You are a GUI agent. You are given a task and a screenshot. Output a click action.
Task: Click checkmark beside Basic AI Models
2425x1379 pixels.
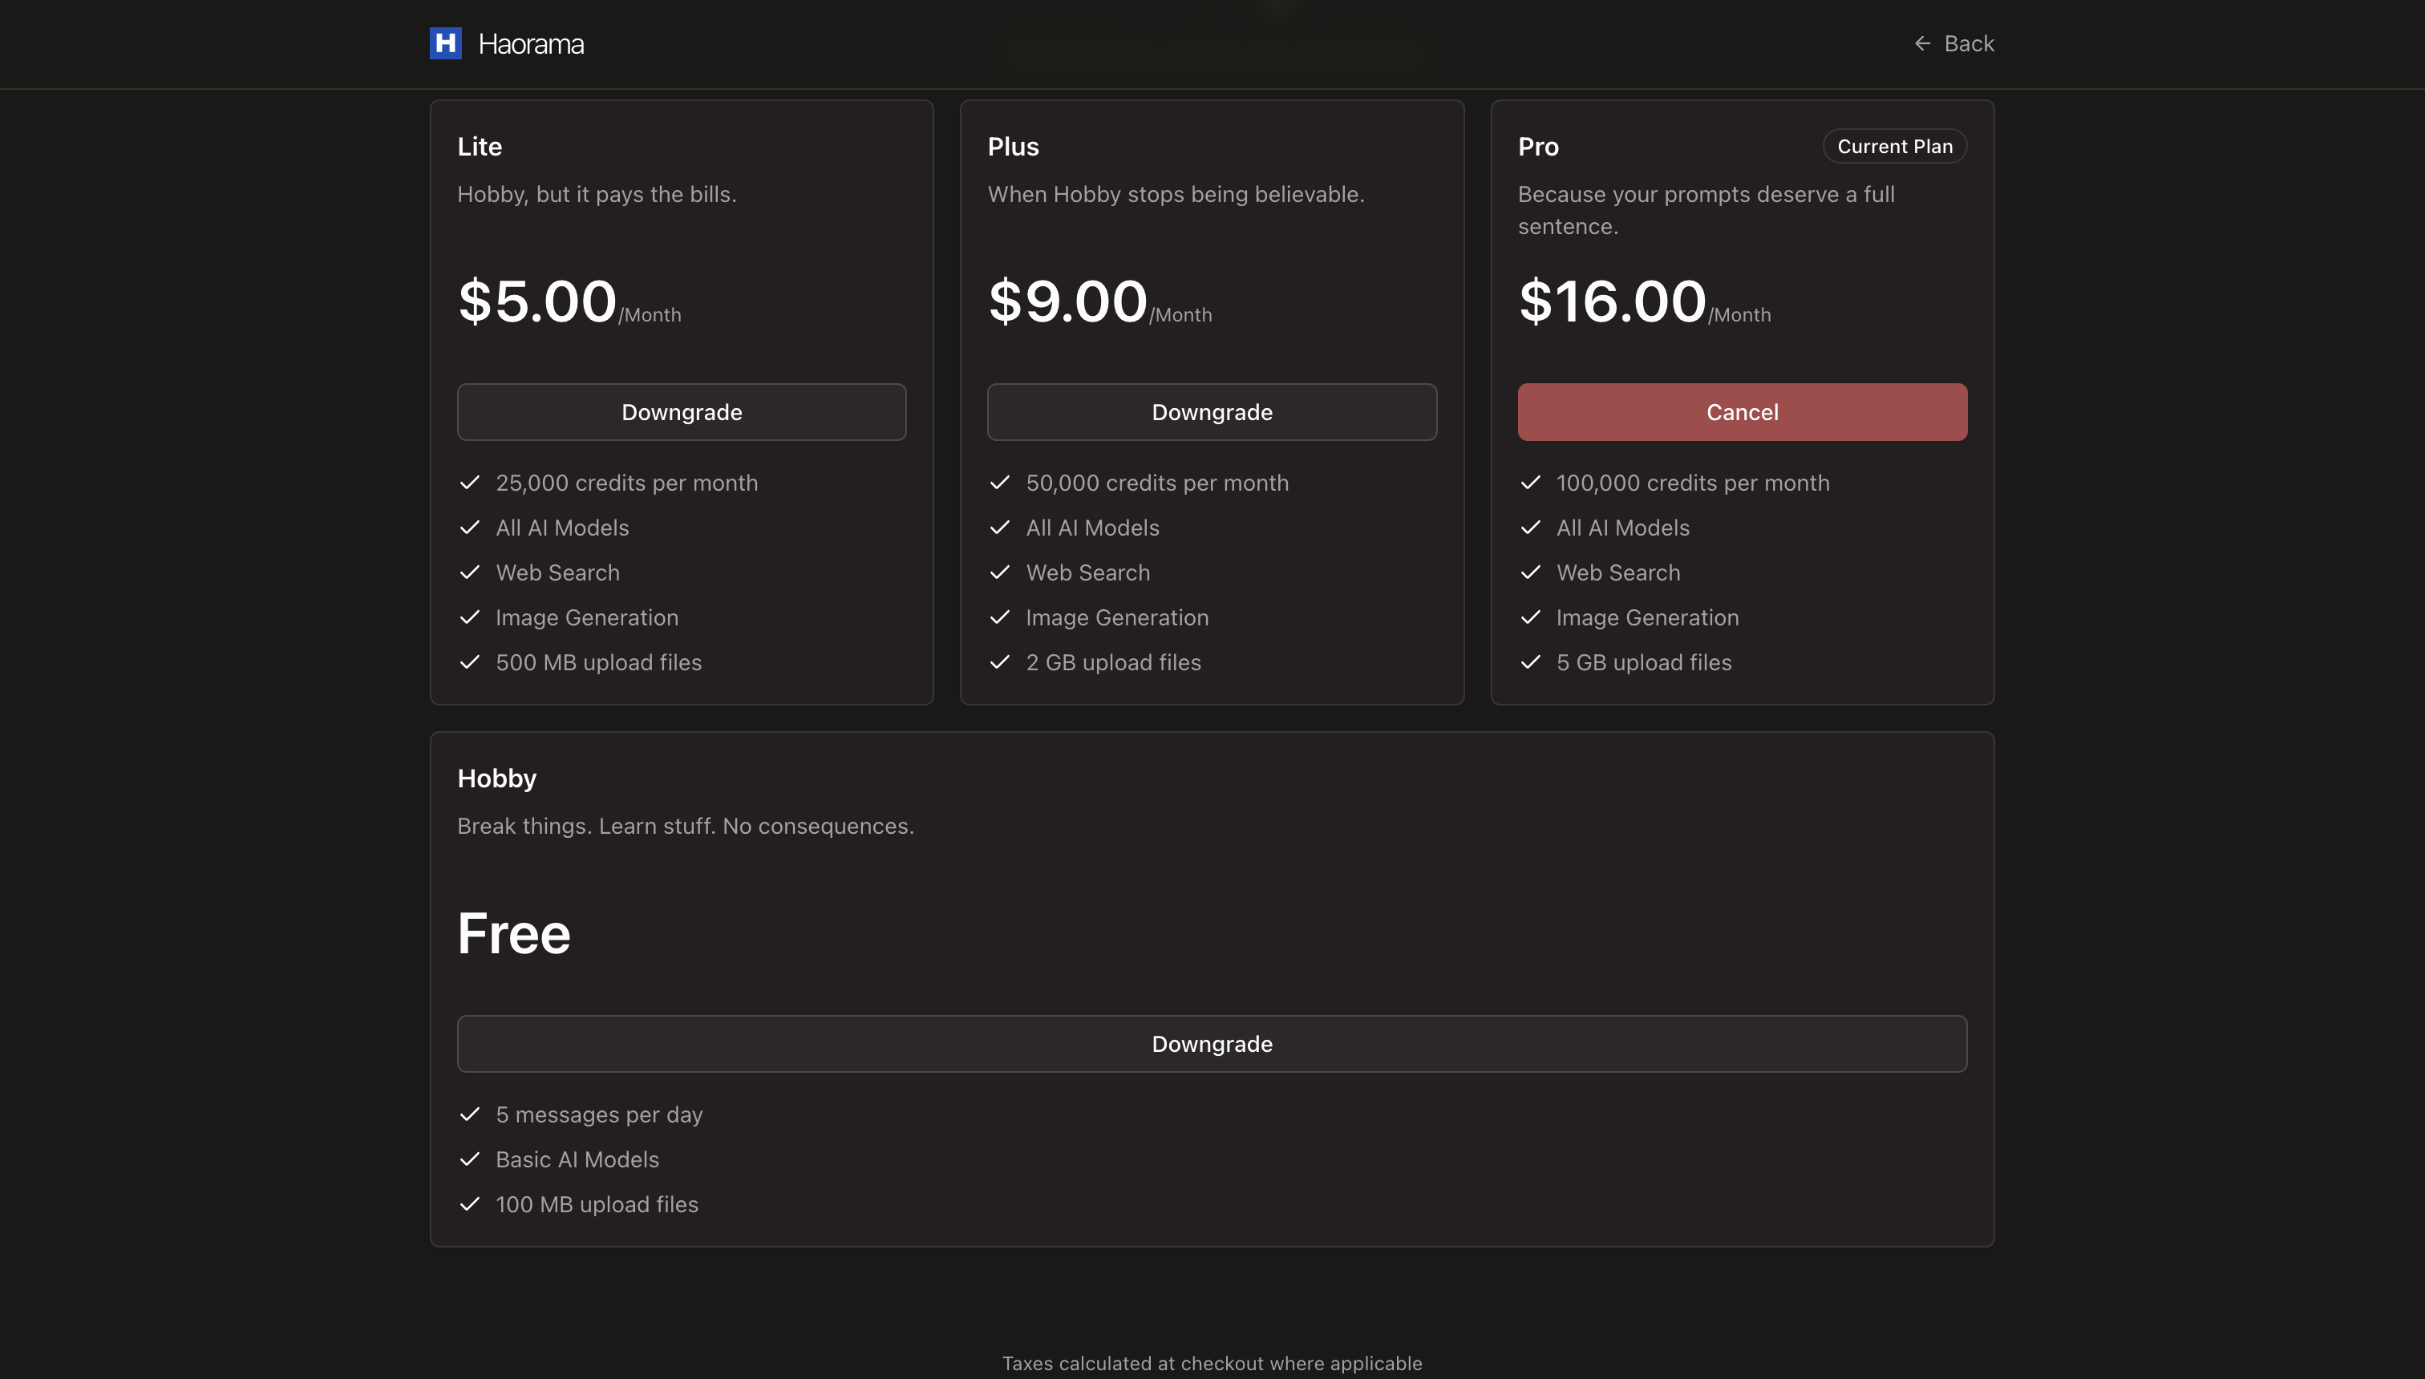[x=470, y=1159]
